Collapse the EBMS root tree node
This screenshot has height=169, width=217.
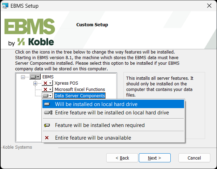[x=23, y=77]
